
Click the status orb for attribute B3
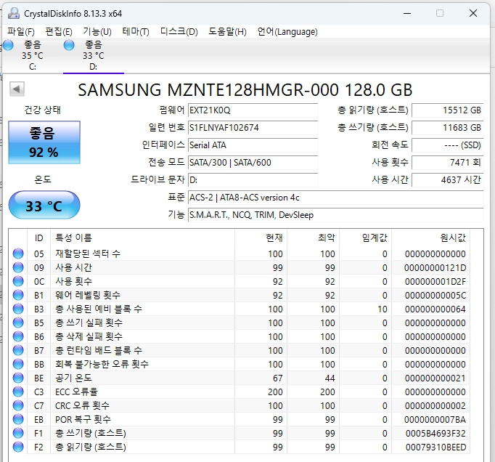(x=18, y=309)
